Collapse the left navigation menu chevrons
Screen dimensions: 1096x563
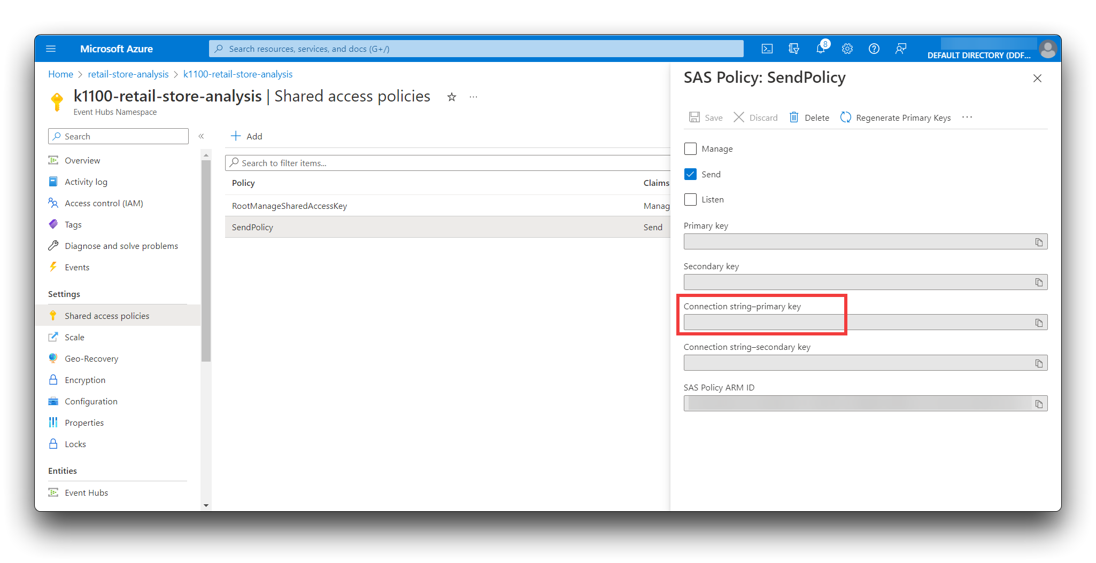(x=202, y=136)
